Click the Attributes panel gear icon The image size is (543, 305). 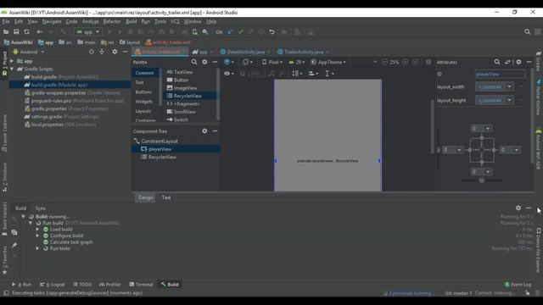click(518, 62)
